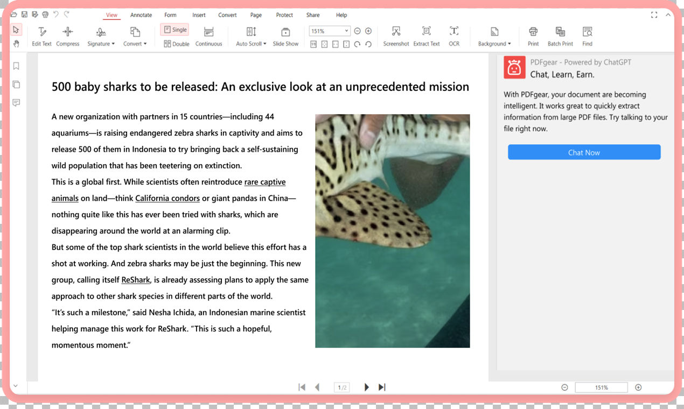Open the Signature dropdown
Image resolution: width=684 pixels, height=409 pixels.
pos(101,37)
